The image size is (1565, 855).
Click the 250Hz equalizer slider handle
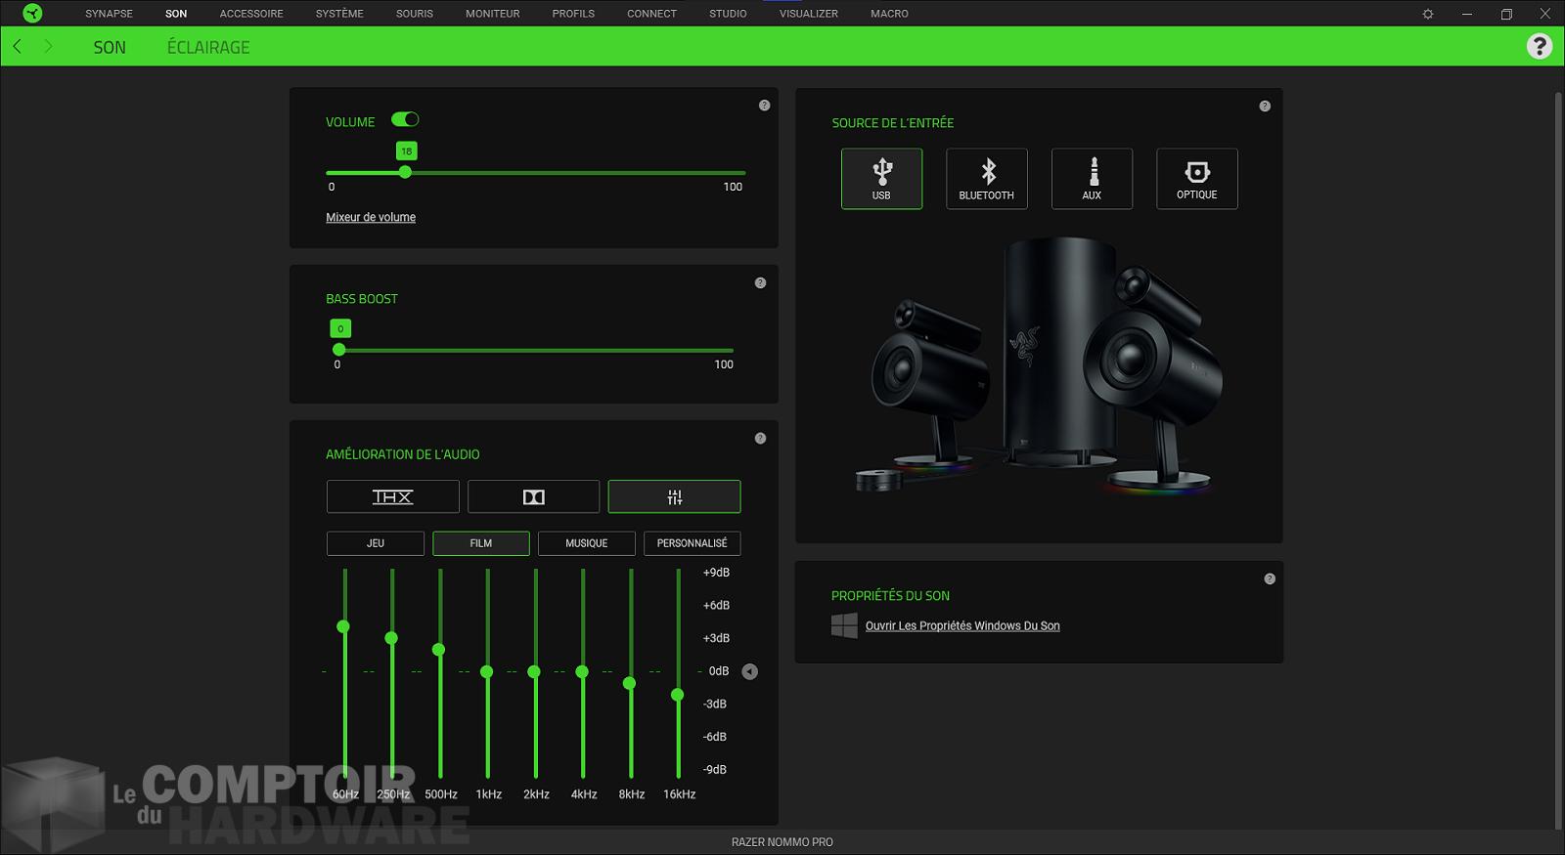[x=391, y=638]
